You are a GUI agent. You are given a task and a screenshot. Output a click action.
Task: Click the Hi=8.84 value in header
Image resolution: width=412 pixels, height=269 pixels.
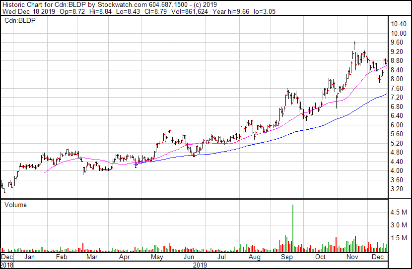tap(100, 11)
